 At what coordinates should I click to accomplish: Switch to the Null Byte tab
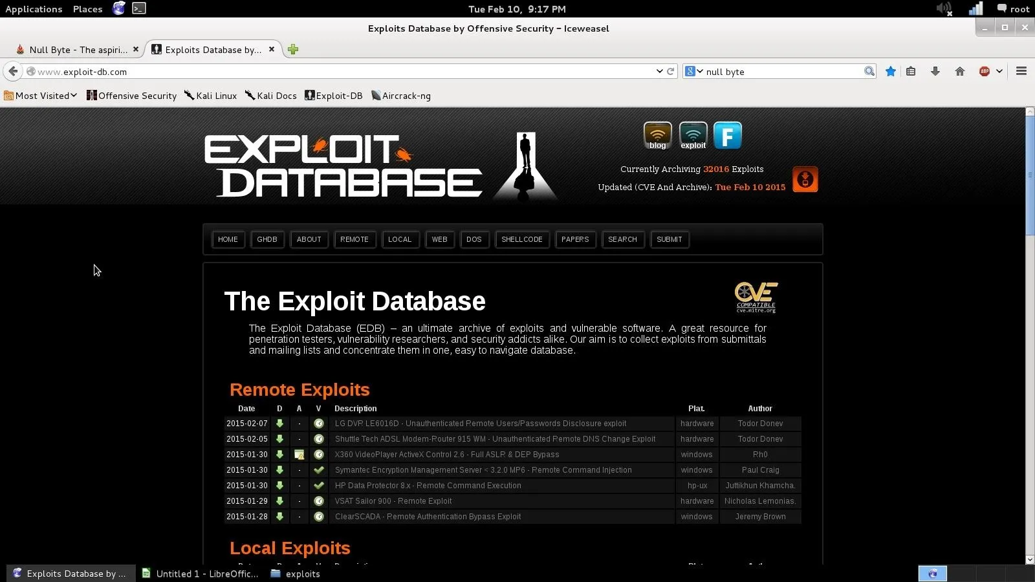coord(76,50)
